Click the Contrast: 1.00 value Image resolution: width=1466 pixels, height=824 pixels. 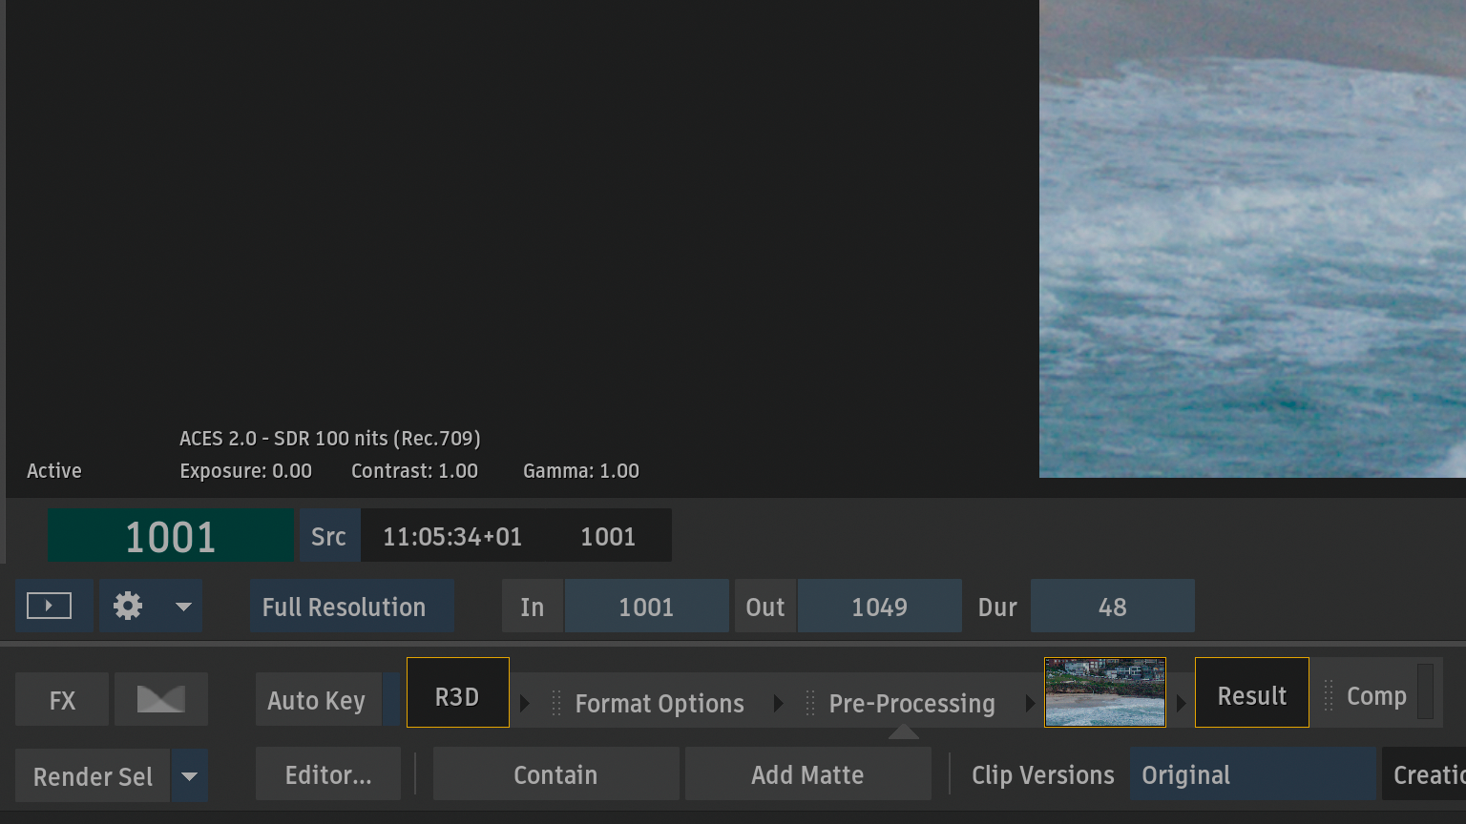(414, 471)
